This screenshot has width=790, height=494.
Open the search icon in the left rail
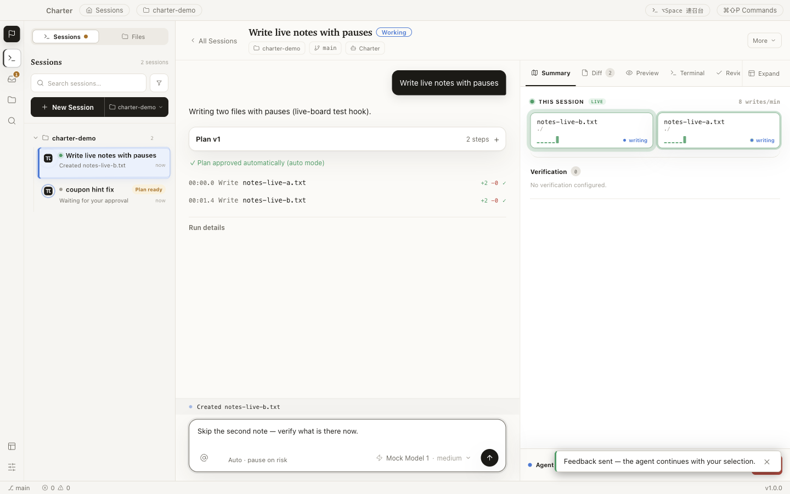[12, 121]
